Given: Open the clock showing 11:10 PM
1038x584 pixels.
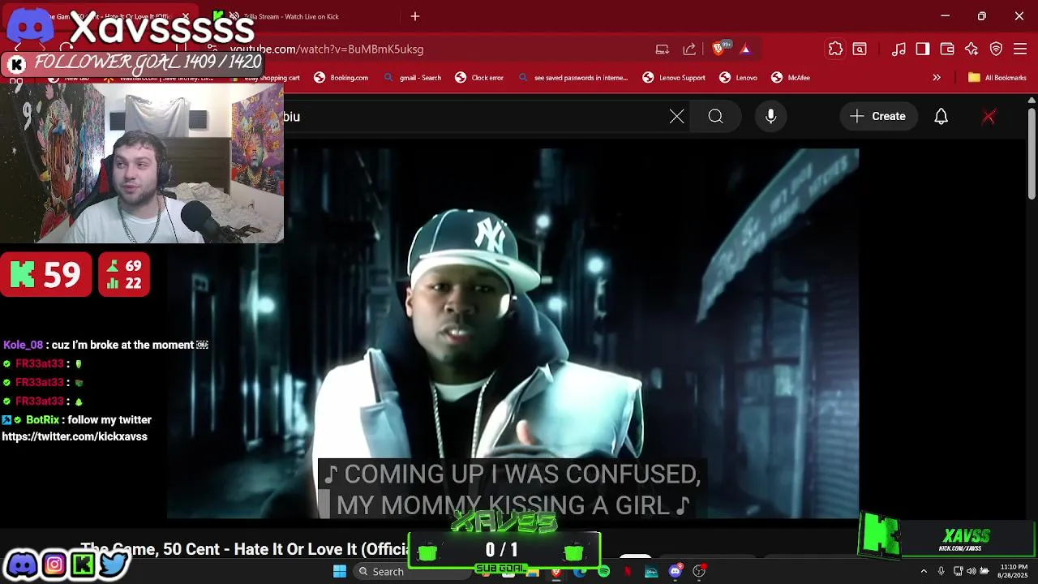Looking at the screenshot, I should 1014,571.
